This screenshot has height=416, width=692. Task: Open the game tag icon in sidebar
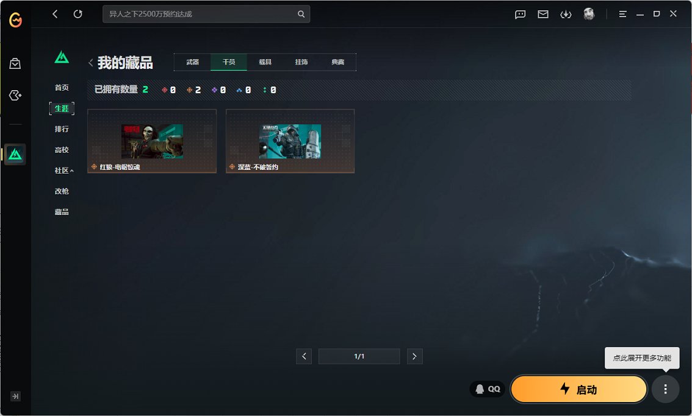pyautogui.click(x=15, y=95)
